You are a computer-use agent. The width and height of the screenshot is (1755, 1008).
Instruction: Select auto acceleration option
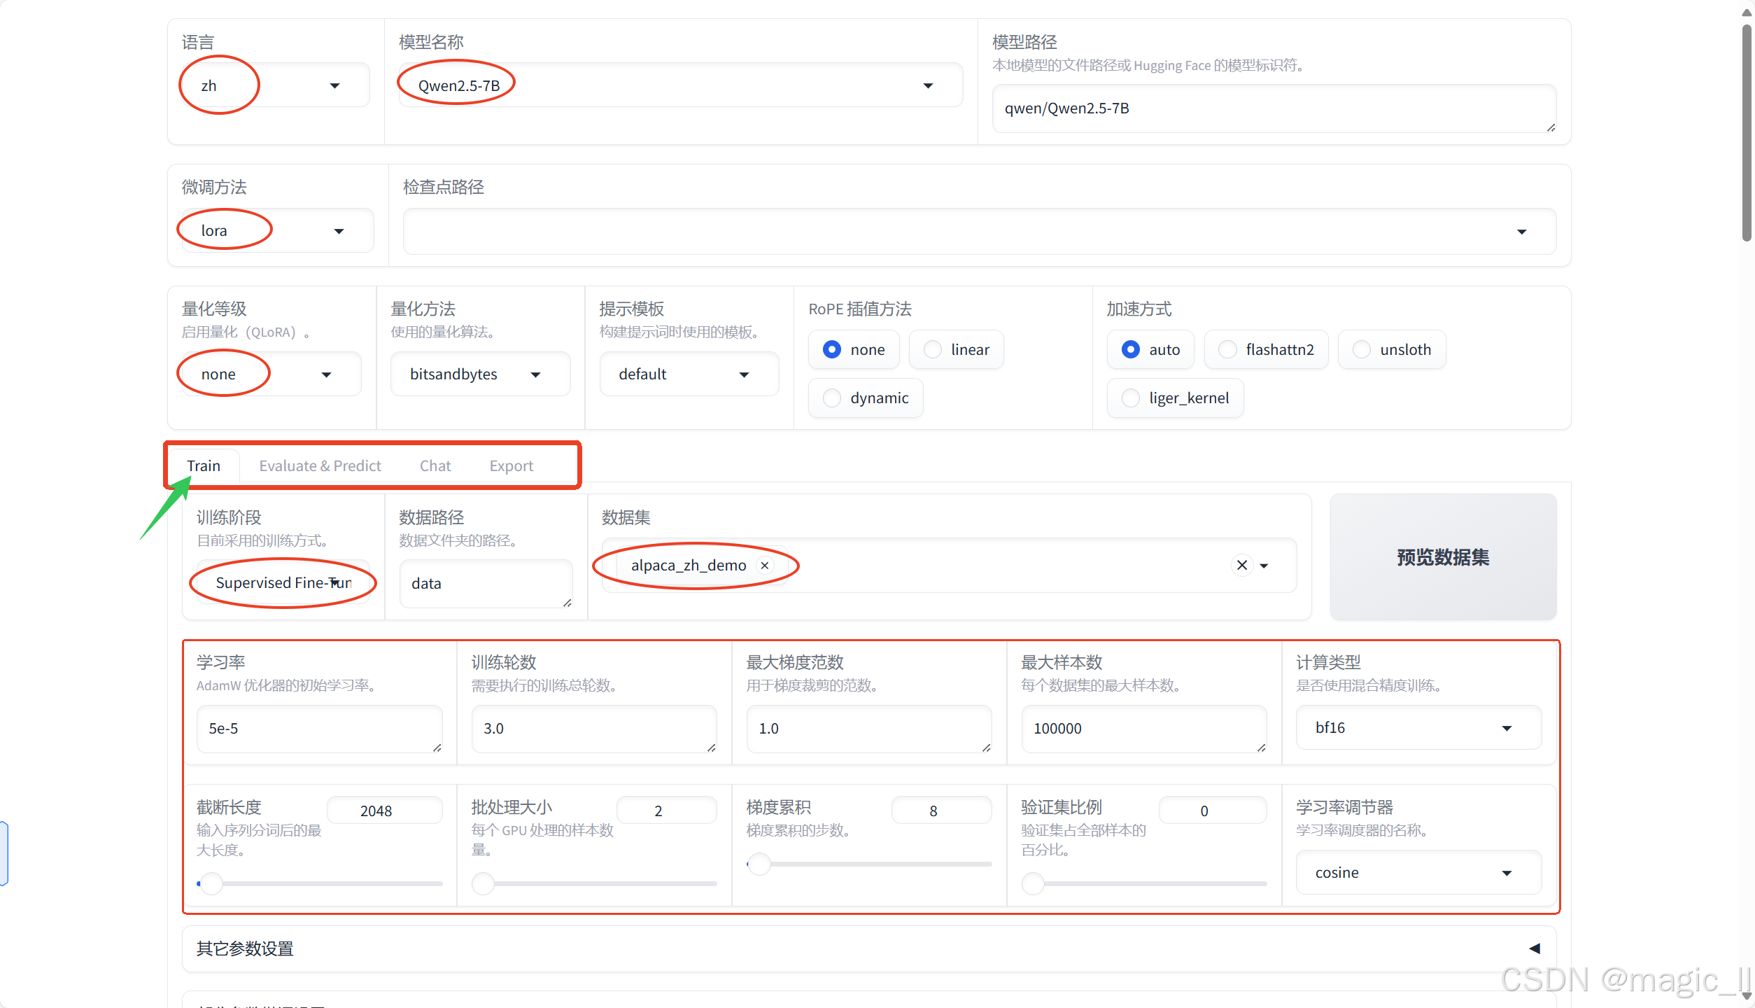tap(1150, 349)
